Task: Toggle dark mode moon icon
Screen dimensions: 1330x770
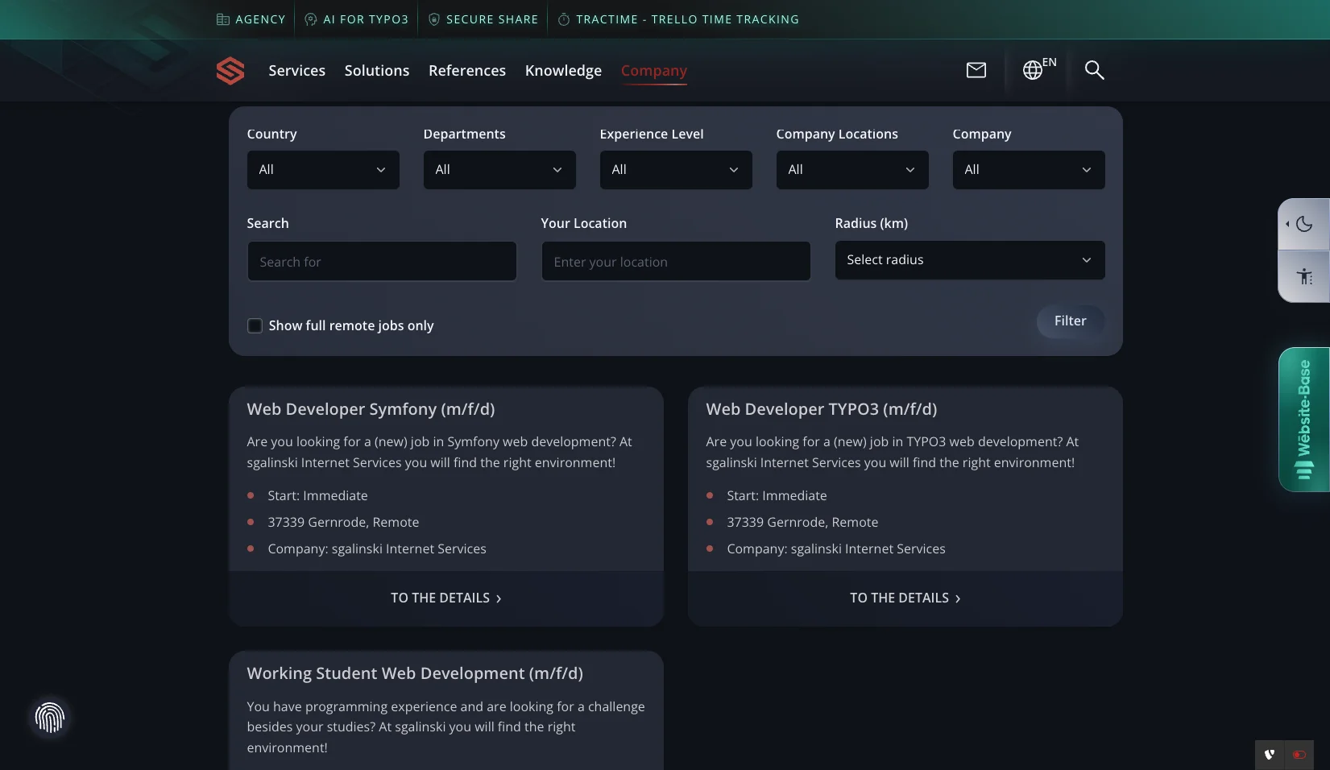Action: (x=1303, y=224)
